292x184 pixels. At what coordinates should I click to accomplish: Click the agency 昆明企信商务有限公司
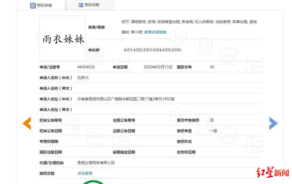pyautogui.click(x=96, y=162)
